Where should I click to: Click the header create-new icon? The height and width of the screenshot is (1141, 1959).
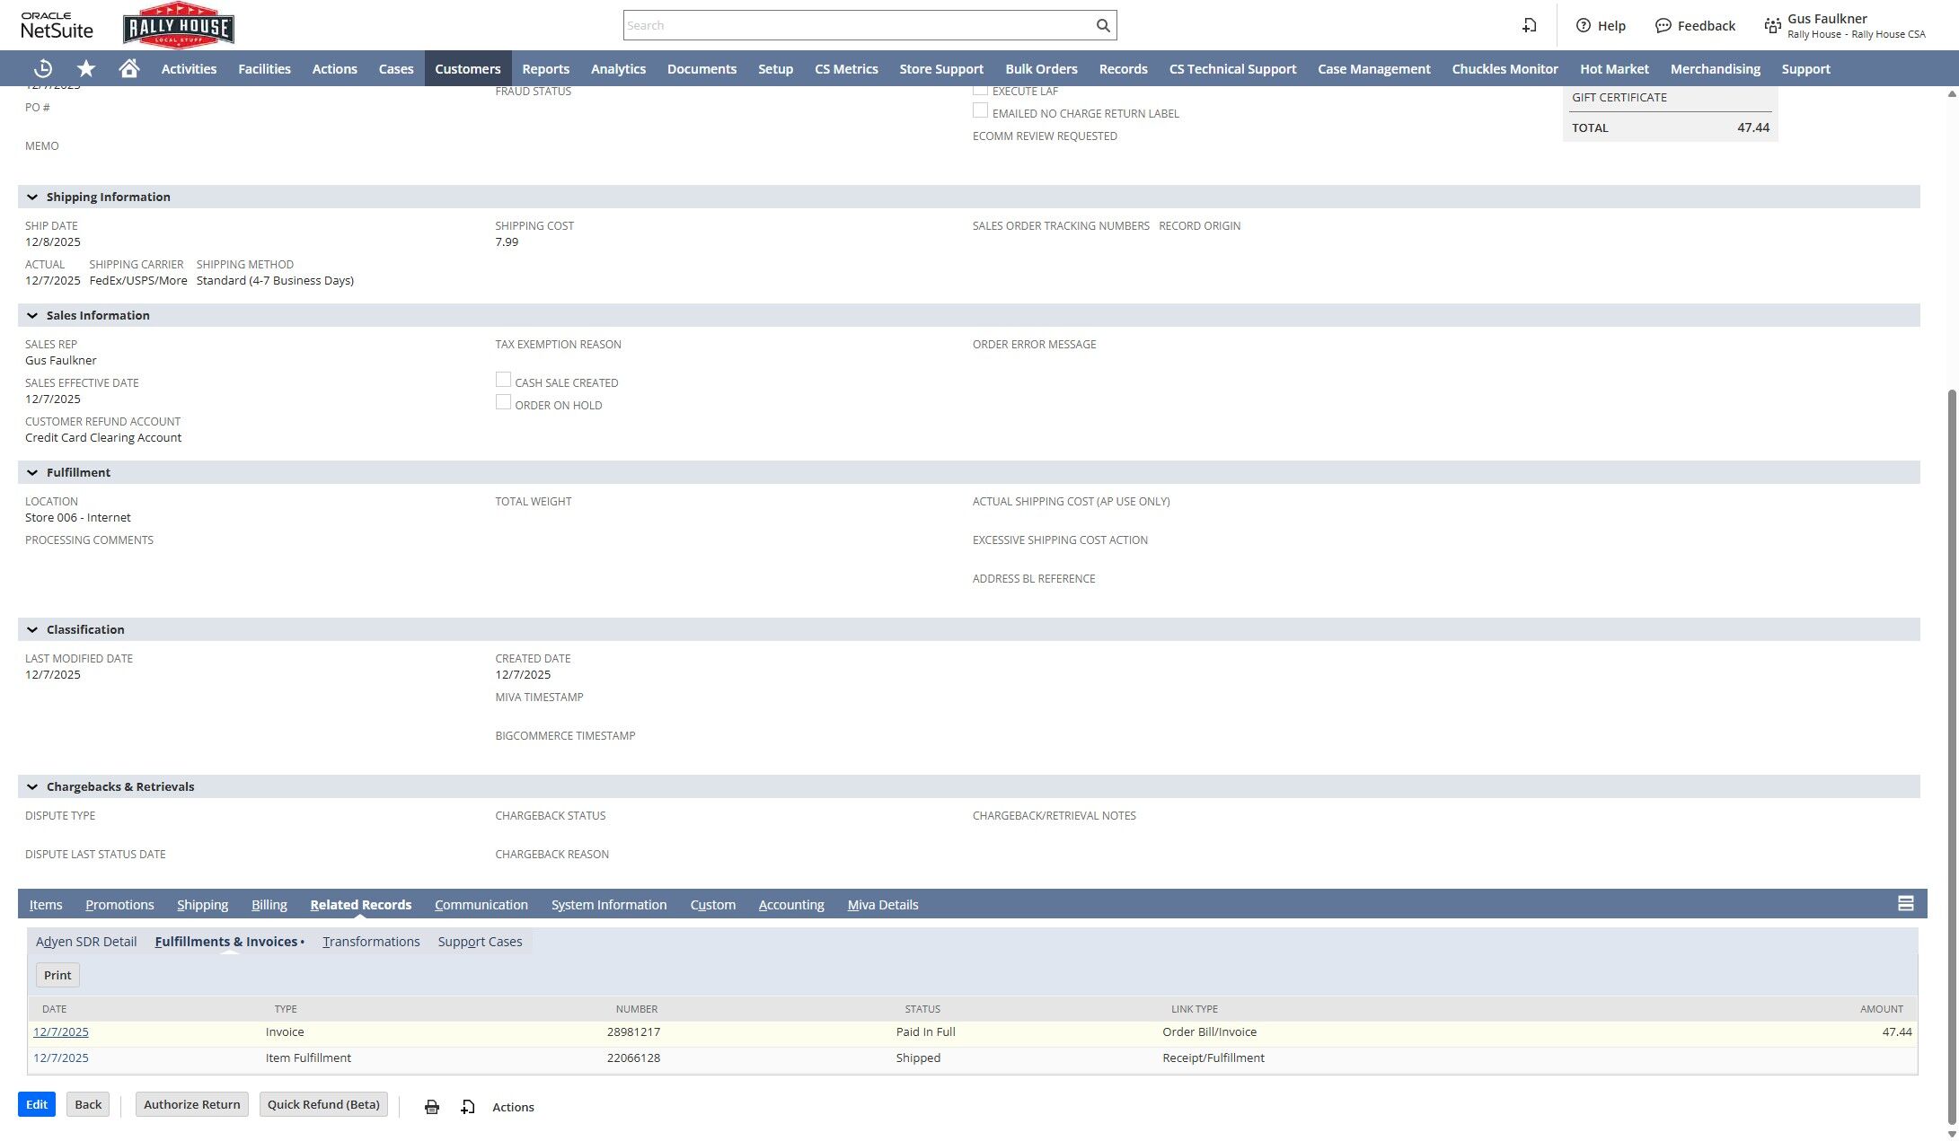(x=1530, y=25)
